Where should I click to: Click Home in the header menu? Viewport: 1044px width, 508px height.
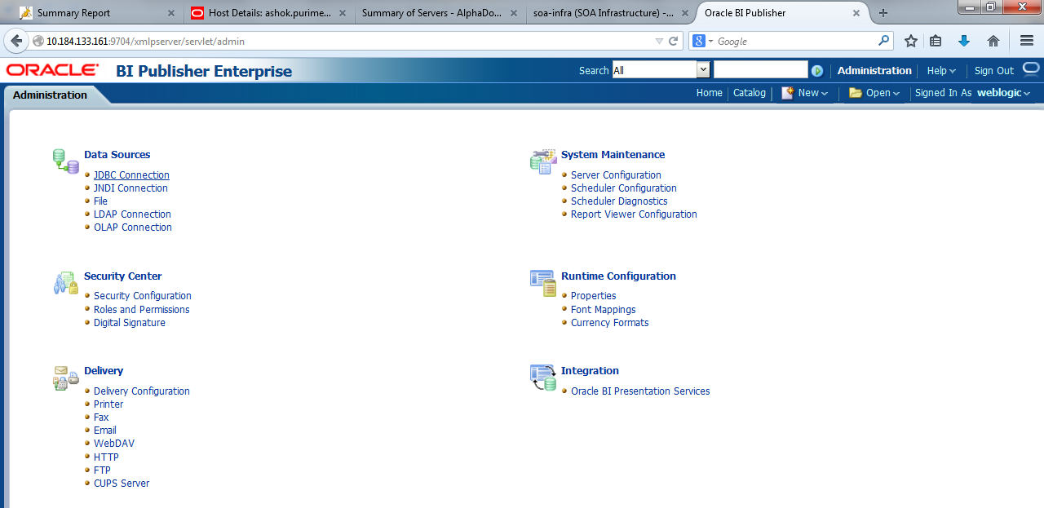[709, 93]
